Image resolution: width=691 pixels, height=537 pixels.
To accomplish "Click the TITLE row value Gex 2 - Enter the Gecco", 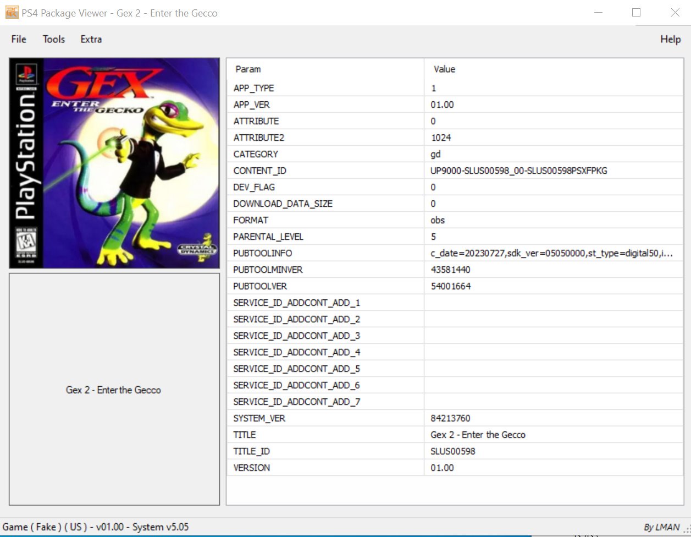I will coord(478,435).
